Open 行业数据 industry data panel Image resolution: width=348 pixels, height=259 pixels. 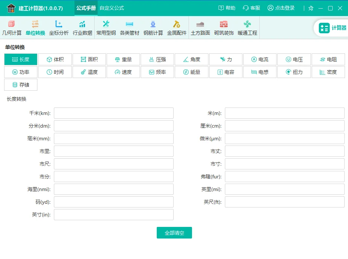pyautogui.click(x=83, y=27)
